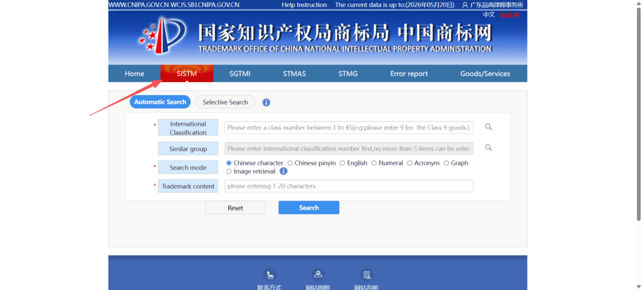This screenshot has width=642, height=290.
Task: Select the Graph search mode
Action: 446,163
